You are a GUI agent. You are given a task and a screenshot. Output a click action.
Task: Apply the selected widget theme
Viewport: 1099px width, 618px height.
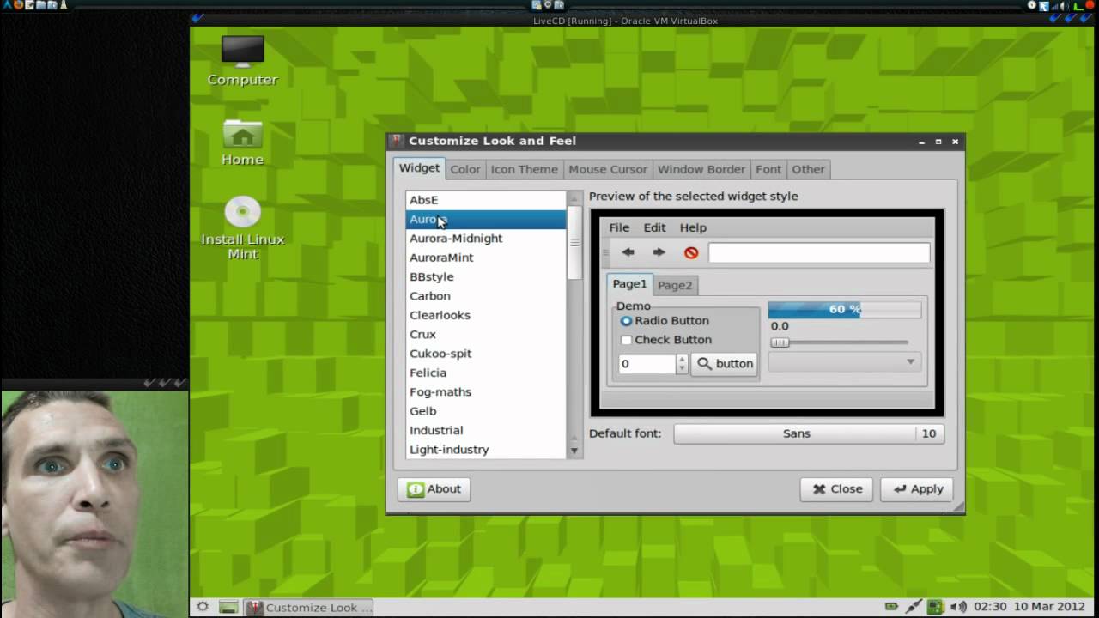917,488
